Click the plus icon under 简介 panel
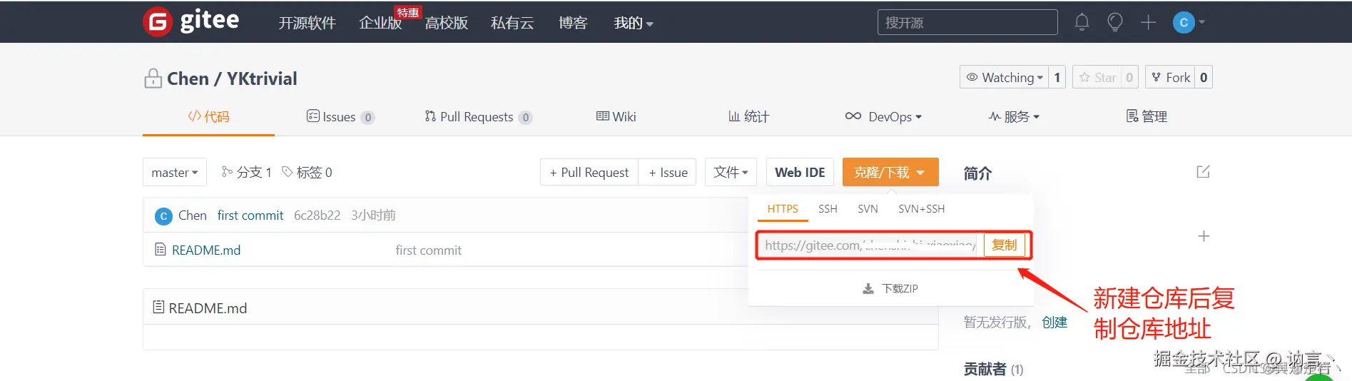Viewport: 1352px width, 381px height. click(1204, 236)
